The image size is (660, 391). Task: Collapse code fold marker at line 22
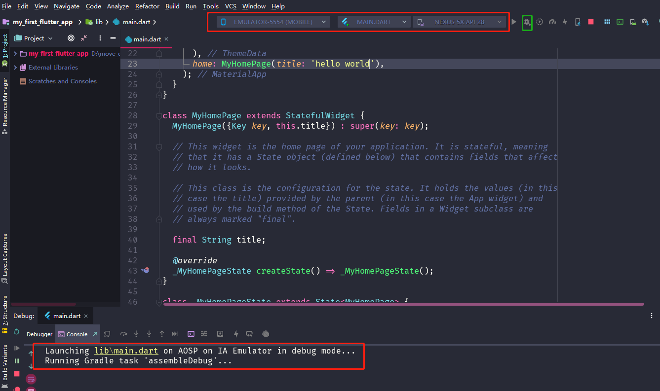[159, 53]
